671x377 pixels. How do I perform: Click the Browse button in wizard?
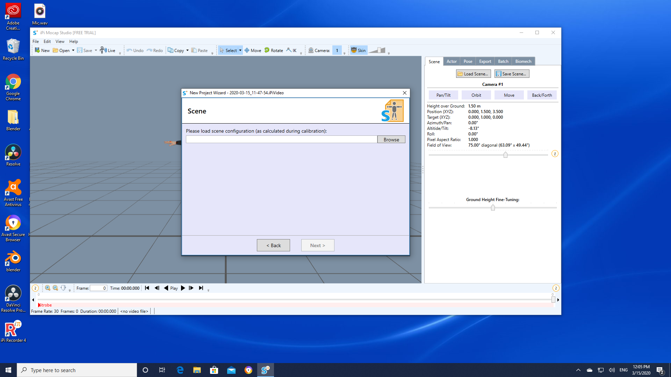(391, 139)
